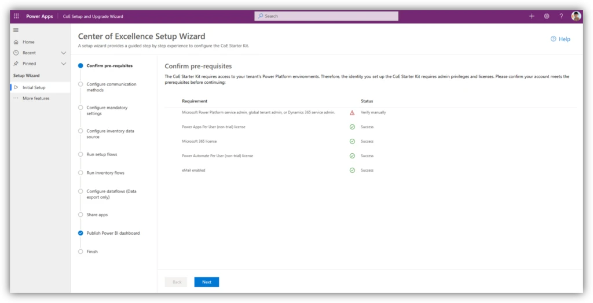The image size is (593, 303).
Task: Click success checkmark for Power Apps license
Action: pos(352,127)
